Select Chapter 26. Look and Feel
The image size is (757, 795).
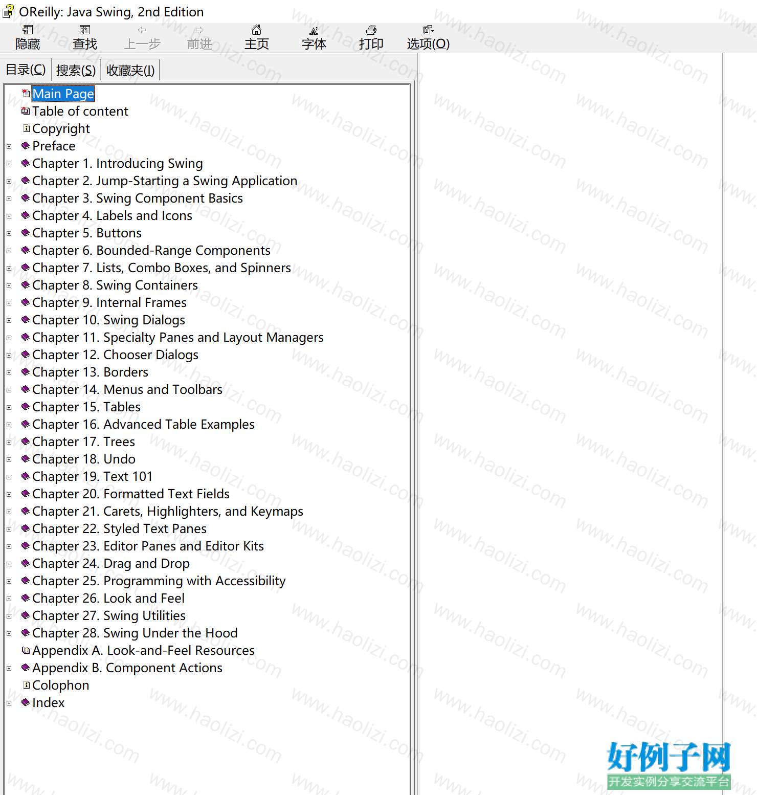pos(108,598)
